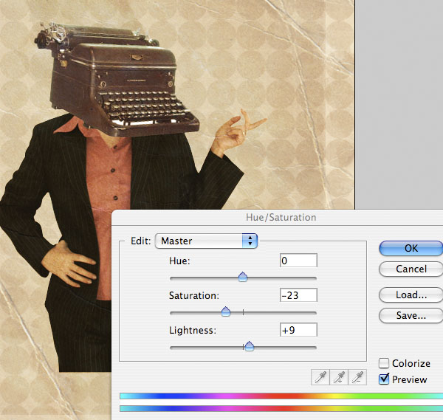Select the Subtract from Sample eyedropper
Screen dimensions: 443x420
(357, 377)
